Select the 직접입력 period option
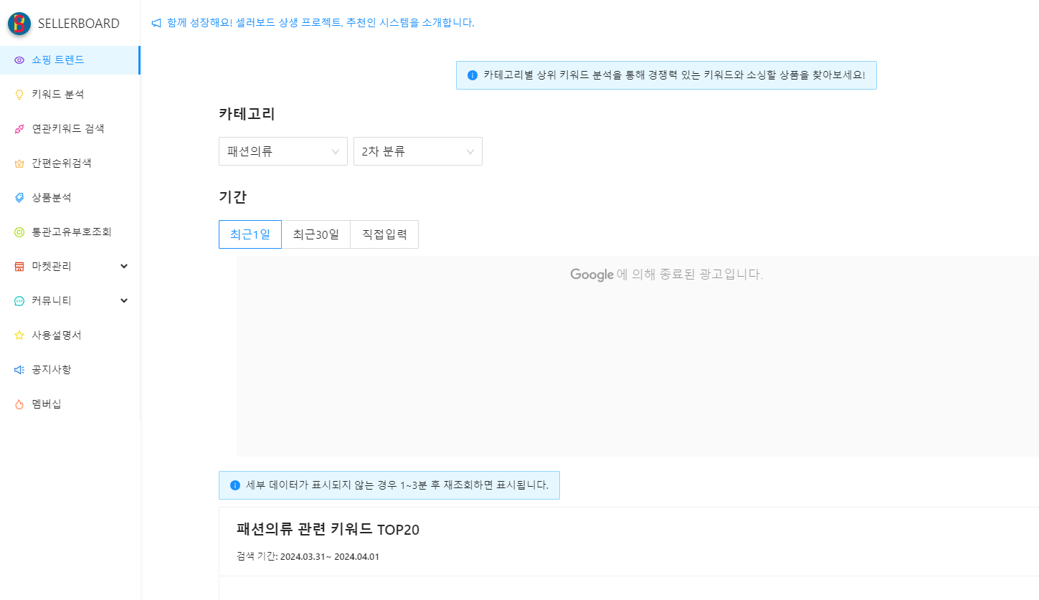 tap(384, 234)
